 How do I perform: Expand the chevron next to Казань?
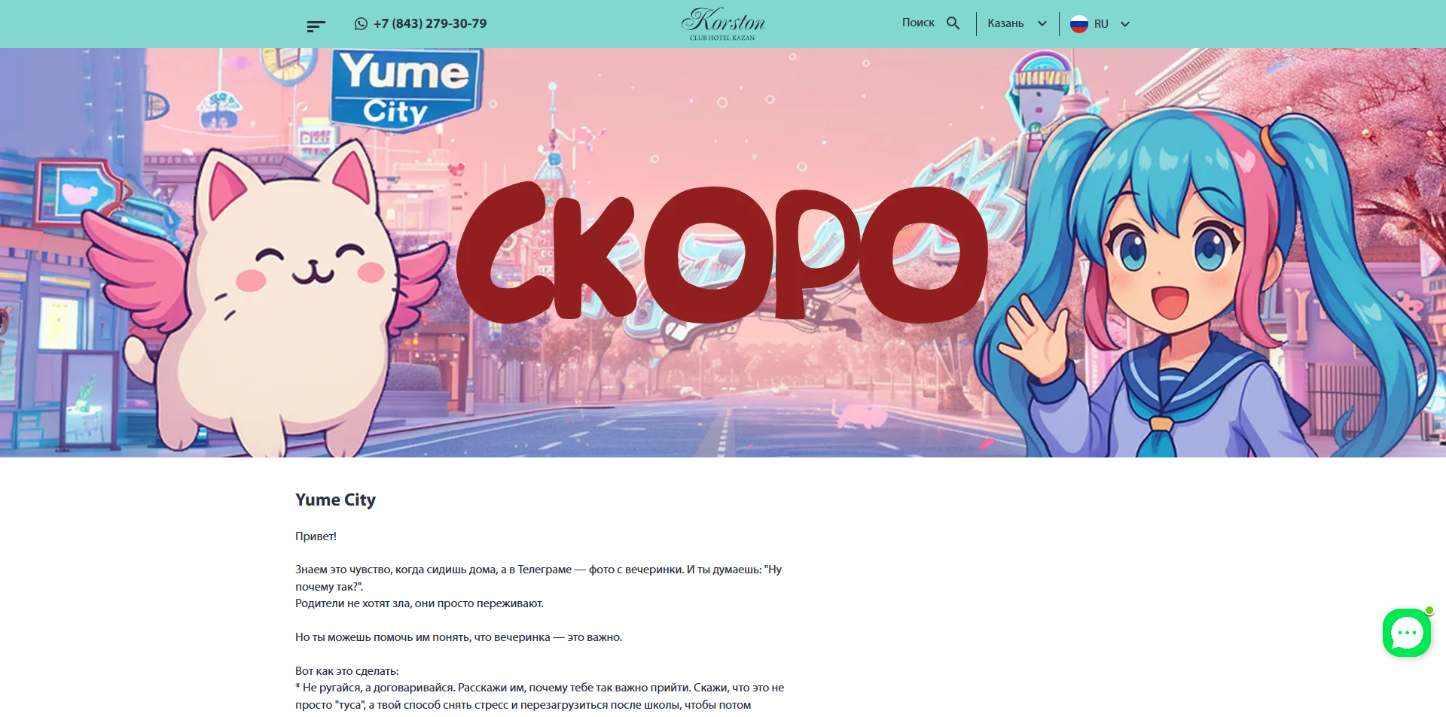click(1042, 24)
